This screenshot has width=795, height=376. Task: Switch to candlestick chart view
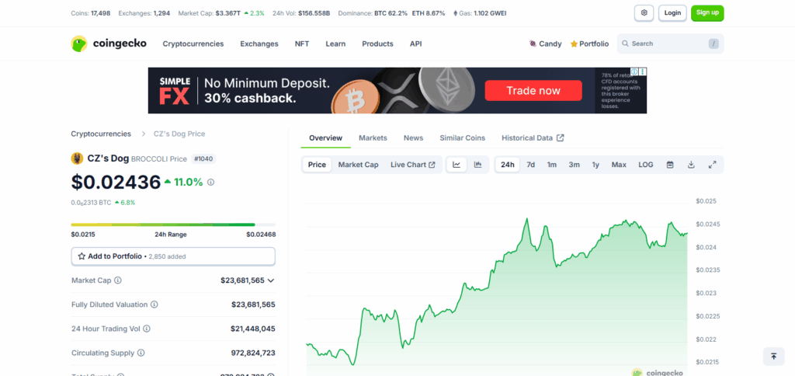click(x=477, y=165)
